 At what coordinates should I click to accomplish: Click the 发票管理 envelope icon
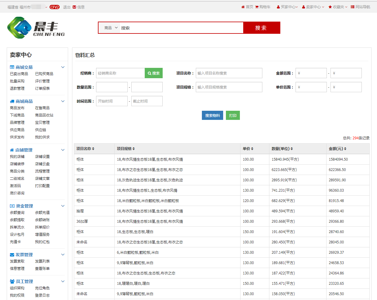(x=12, y=255)
